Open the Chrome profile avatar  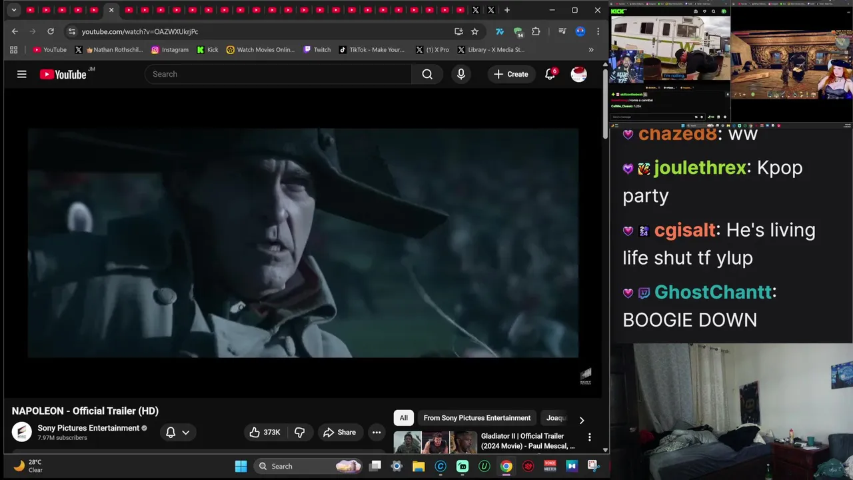click(580, 31)
